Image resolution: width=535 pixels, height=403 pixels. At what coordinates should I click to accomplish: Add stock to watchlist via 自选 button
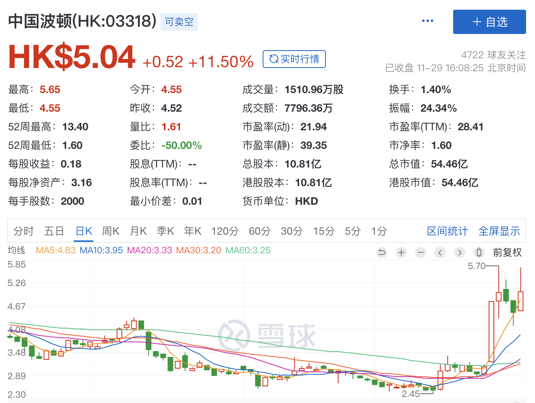pos(489,21)
